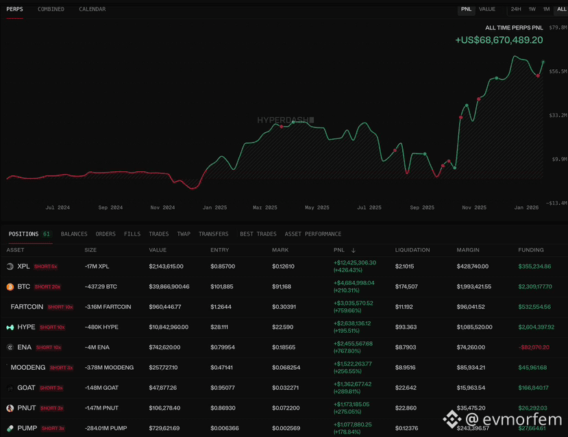Click the SHORT 3x badge on PNUT
Image resolution: width=568 pixels, height=437 pixels.
(51, 408)
